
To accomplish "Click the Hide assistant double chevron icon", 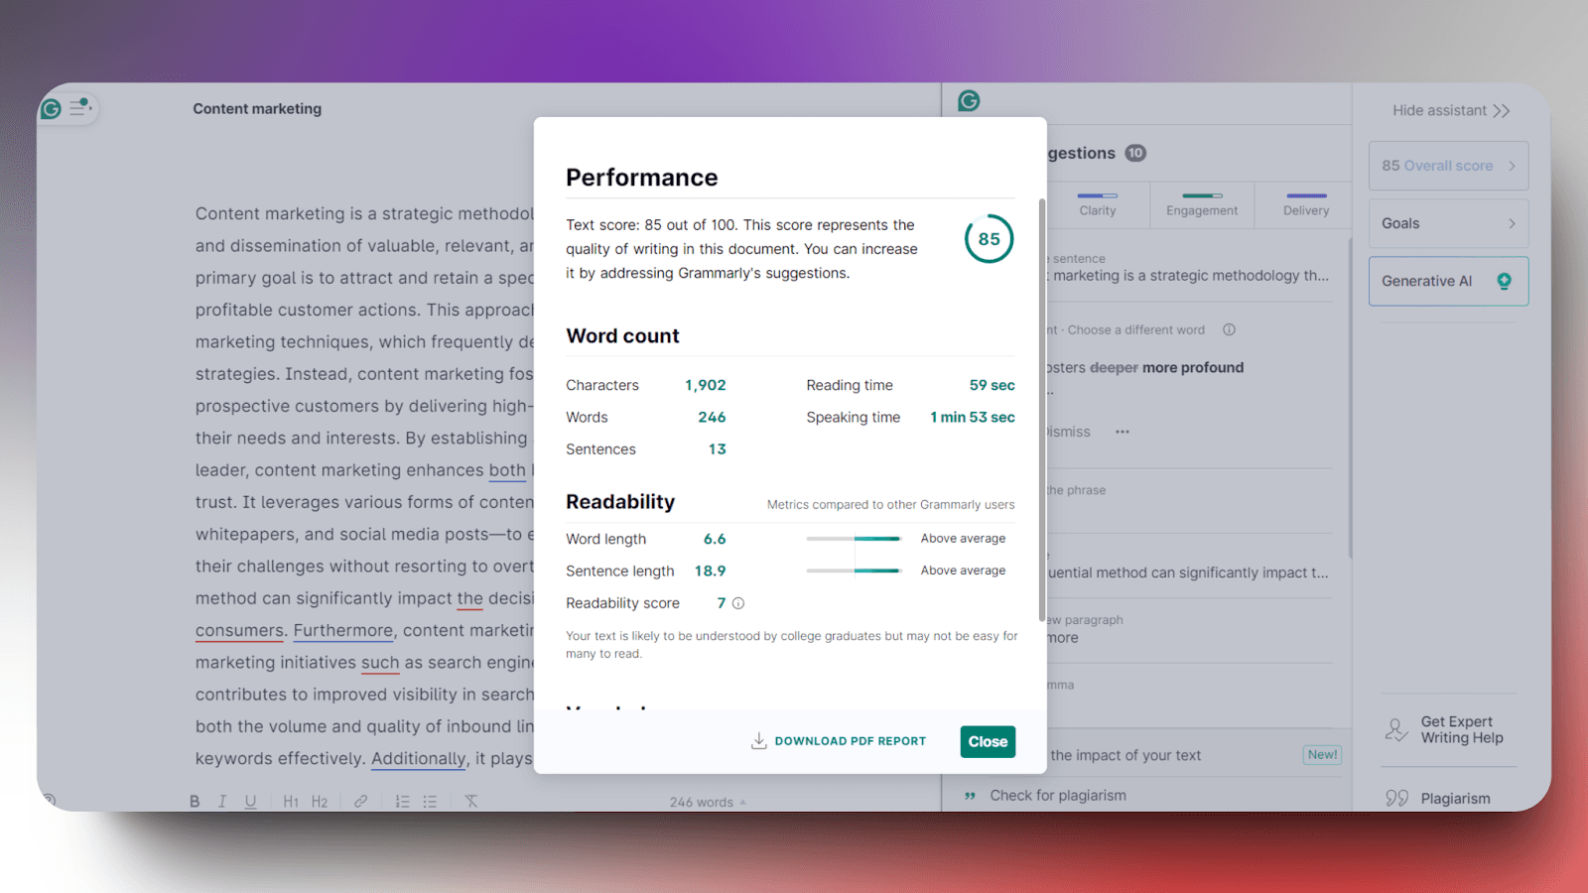I will click(1502, 111).
